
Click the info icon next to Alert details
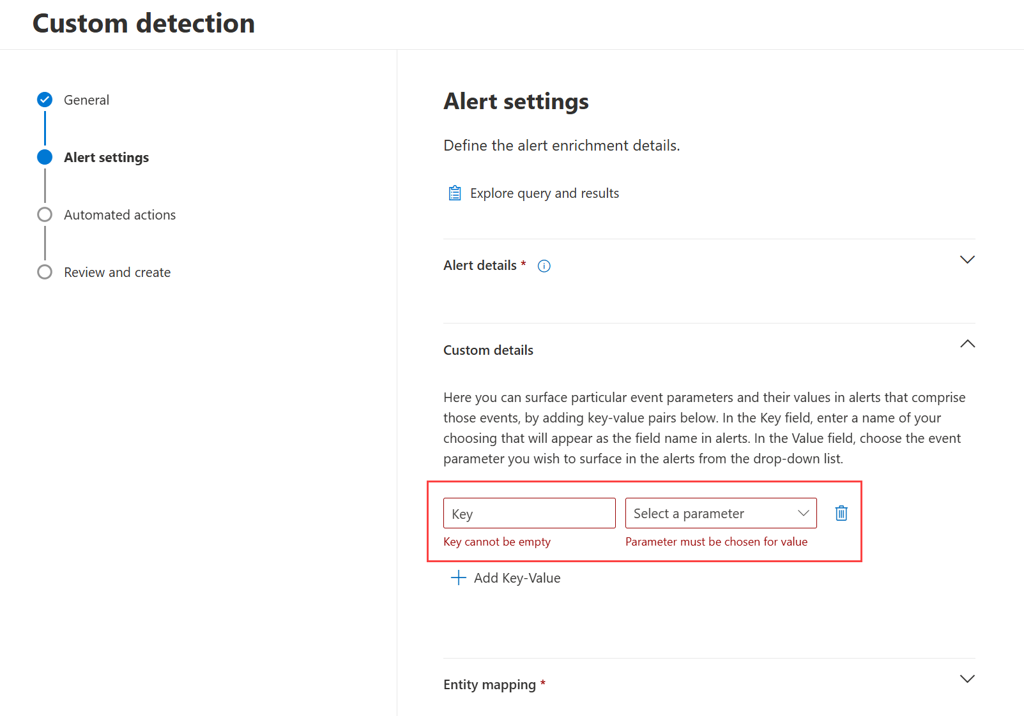(x=544, y=266)
